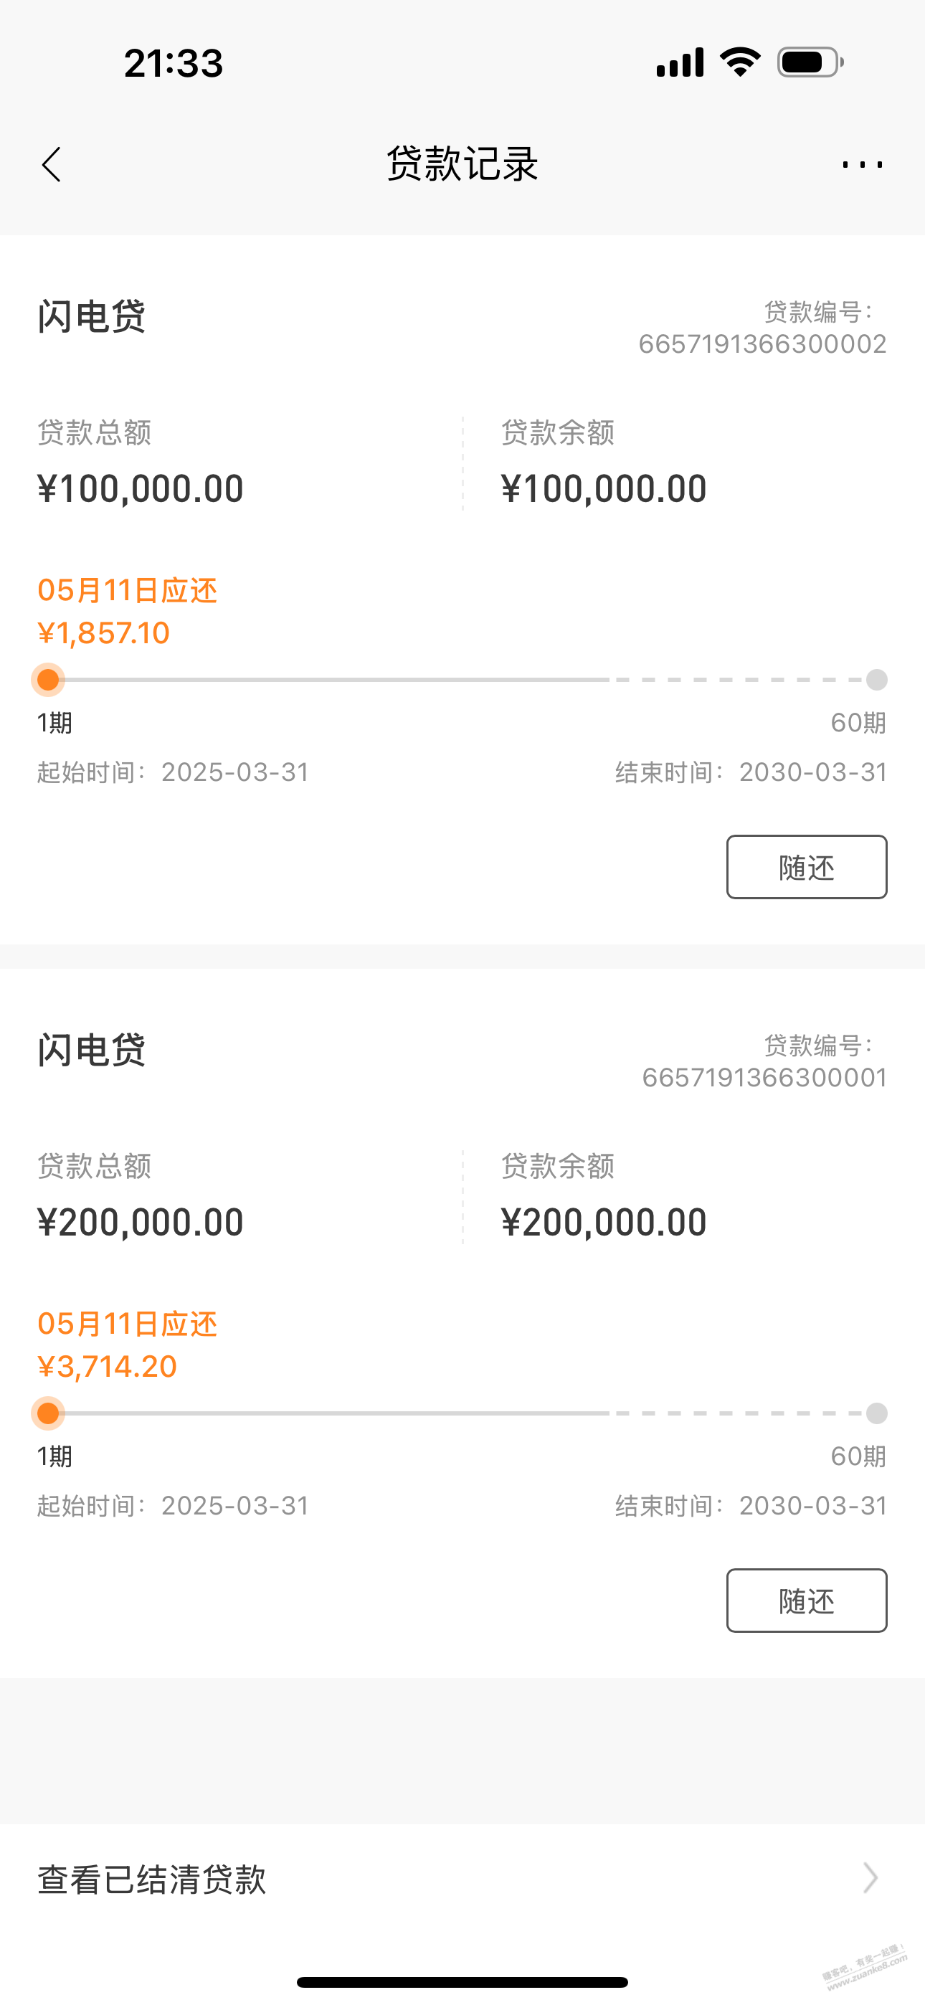Screen dimensions: 925x2005
Task: Tap the ¥1,857.10 due amount
Action: [x=103, y=632]
